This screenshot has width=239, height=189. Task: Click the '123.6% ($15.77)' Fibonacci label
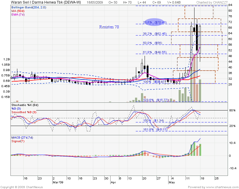(x=156, y=100)
